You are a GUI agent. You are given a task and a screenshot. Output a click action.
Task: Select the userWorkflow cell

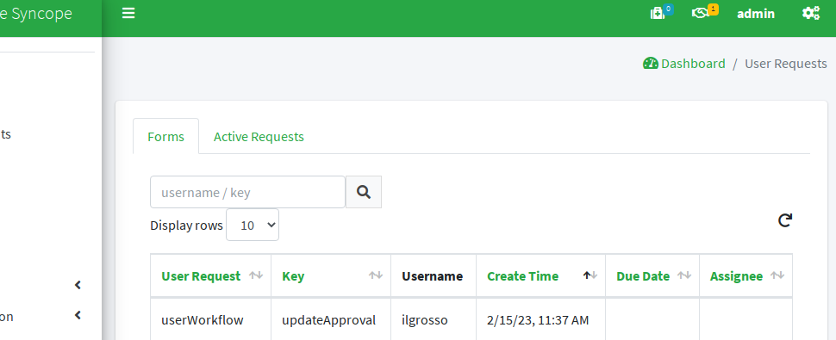pyautogui.click(x=210, y=320)
